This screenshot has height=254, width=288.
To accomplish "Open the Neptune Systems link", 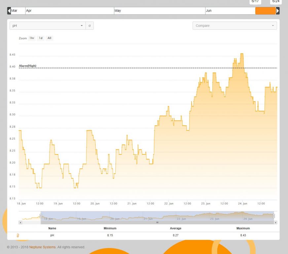I will point(42,247).
